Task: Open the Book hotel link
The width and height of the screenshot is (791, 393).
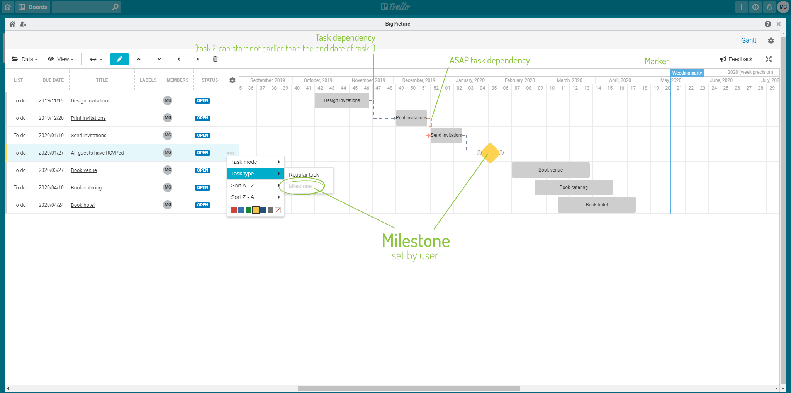Action: click(x=83, y=205)
